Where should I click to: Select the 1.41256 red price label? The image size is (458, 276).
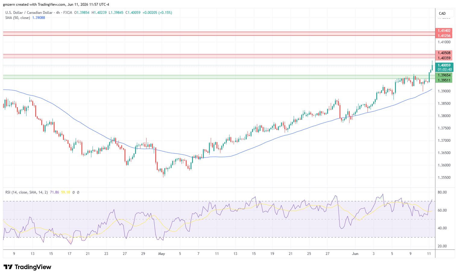point(444,36)
